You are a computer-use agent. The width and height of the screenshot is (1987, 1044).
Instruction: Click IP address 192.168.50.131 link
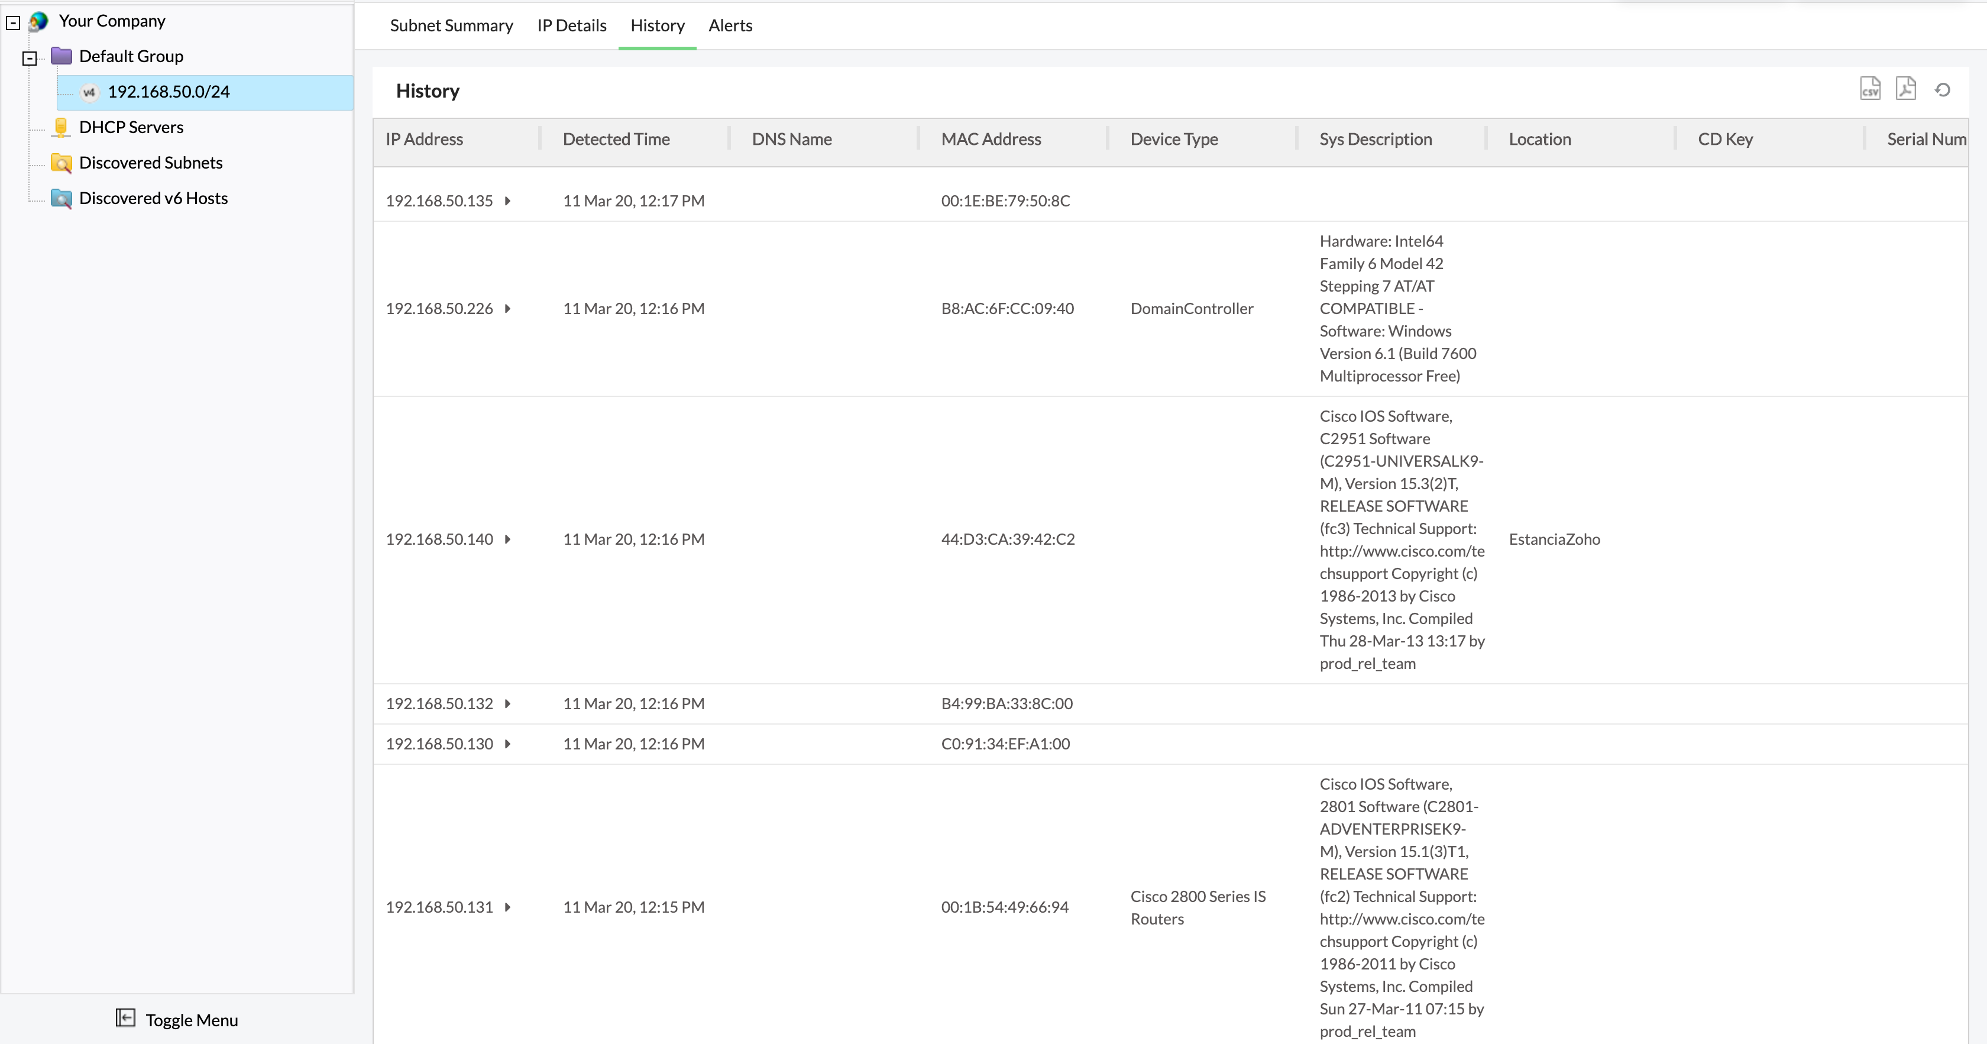439,907
